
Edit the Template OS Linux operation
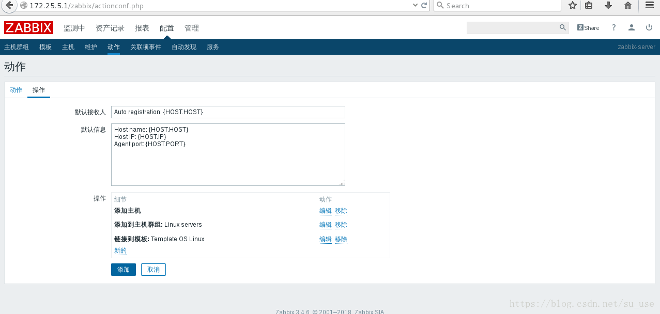[326, 239]
